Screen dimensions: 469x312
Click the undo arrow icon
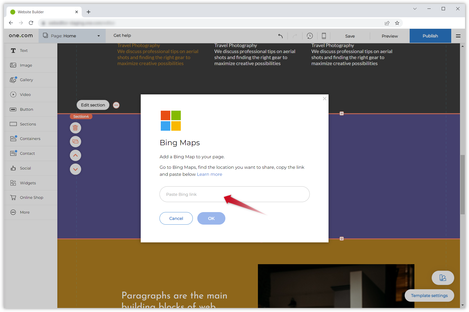(280, 36)
